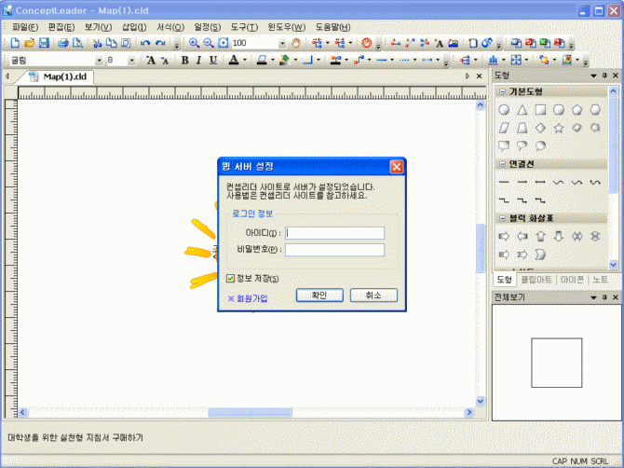
Task: Pick the pentagon shape from shape panel
Action: [577, 110]
